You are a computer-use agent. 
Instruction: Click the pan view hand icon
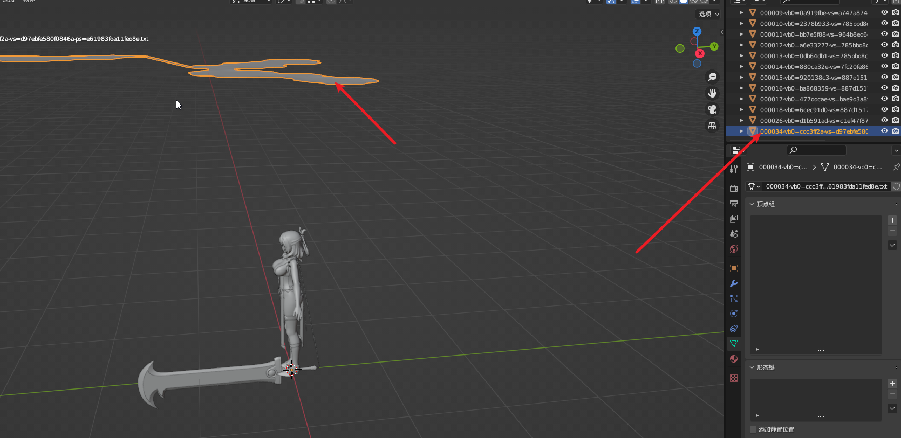coord(712,93)
